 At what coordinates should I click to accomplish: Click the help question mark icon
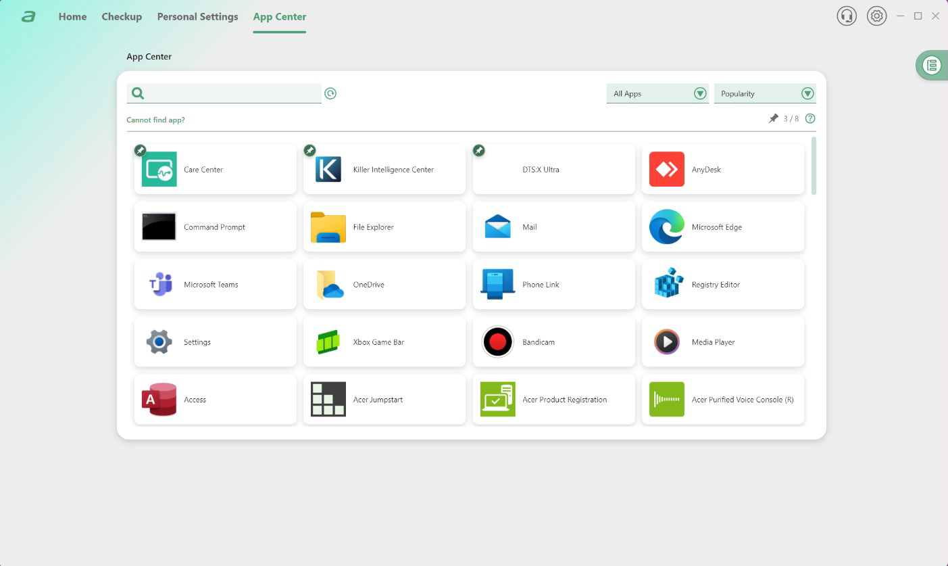click(x=810, y=118)
